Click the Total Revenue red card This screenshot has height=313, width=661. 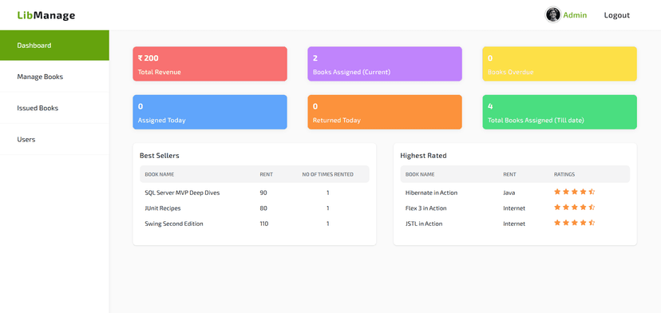coord(210,64)
